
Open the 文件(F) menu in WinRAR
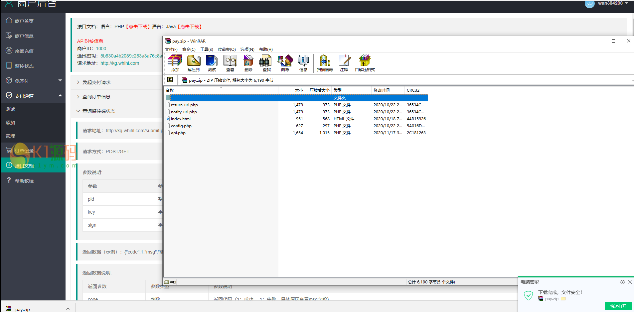click(171, 50)
